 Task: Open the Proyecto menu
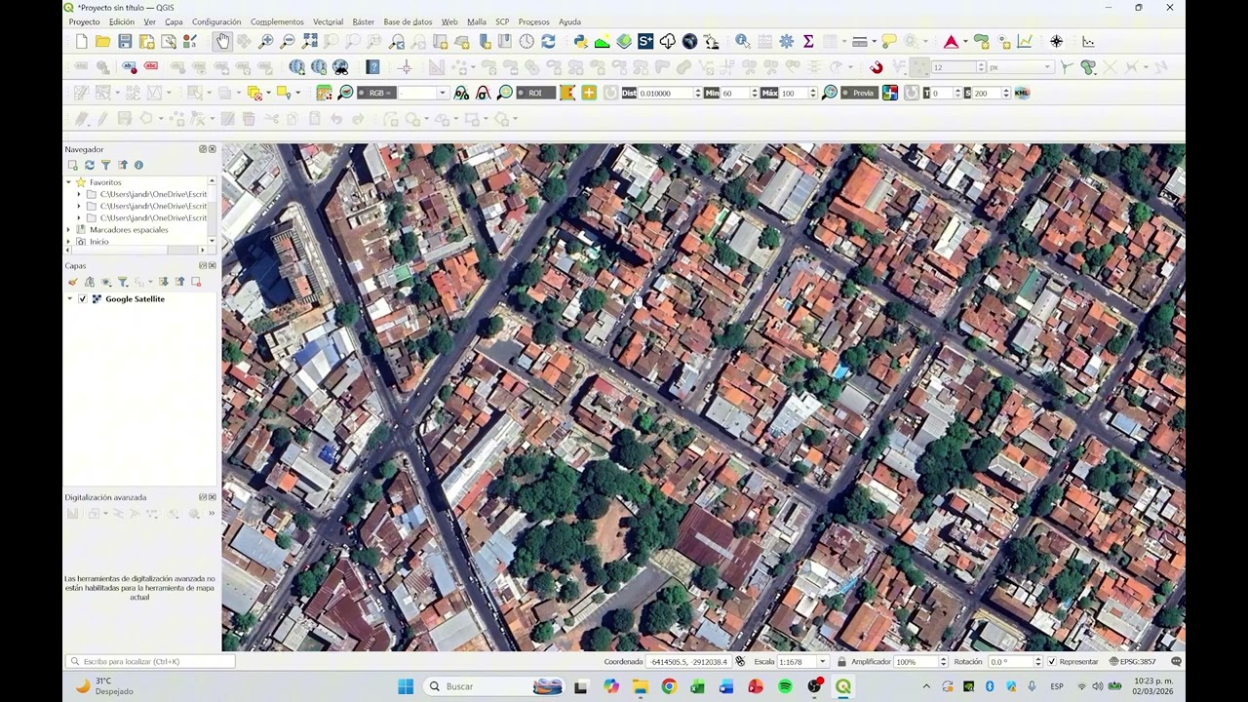click(84, 21)
